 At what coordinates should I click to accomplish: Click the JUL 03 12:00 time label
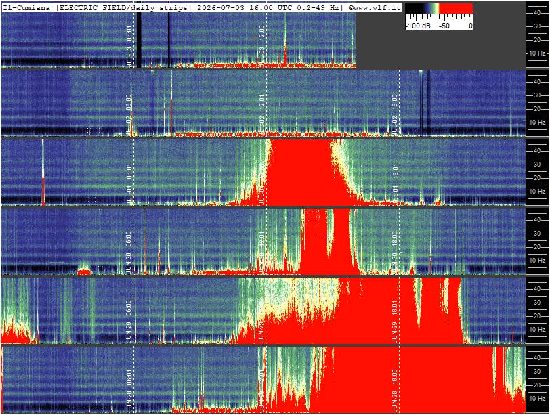[261, 45]
